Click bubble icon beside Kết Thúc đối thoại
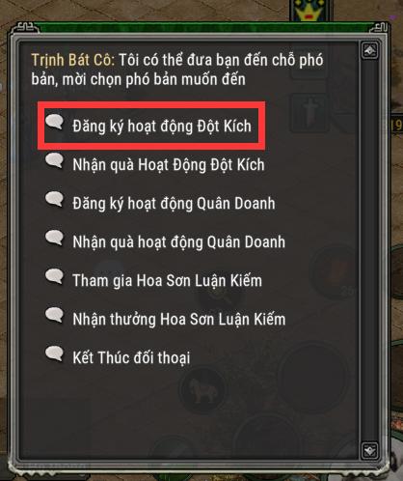The width and height of the screenshot is (403, 481). [55, 354]
